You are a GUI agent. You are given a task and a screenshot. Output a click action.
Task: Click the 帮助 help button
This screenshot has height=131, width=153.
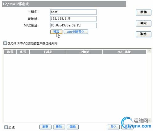[143, 12]
